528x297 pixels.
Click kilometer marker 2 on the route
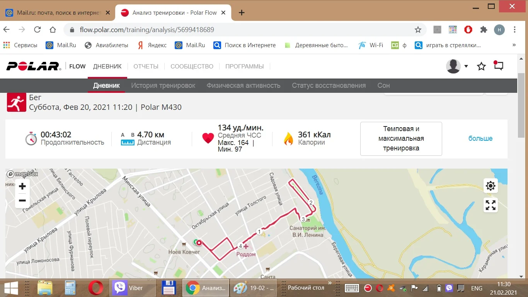310,202
